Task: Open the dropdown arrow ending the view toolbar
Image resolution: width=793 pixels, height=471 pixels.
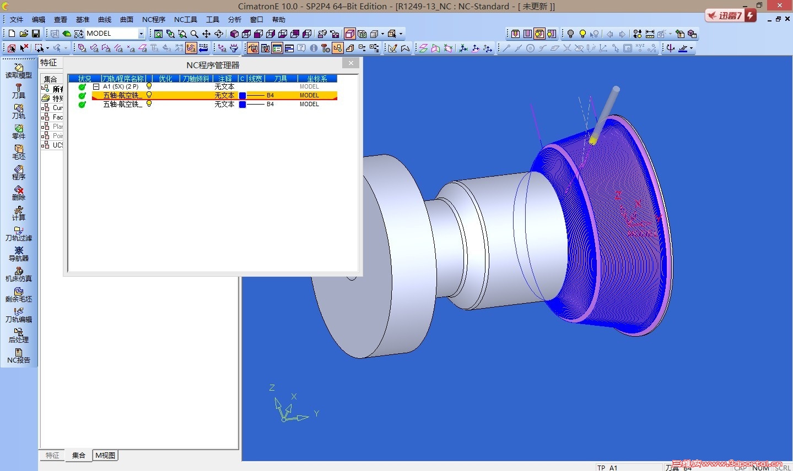Action: click(x=401, y=34)
